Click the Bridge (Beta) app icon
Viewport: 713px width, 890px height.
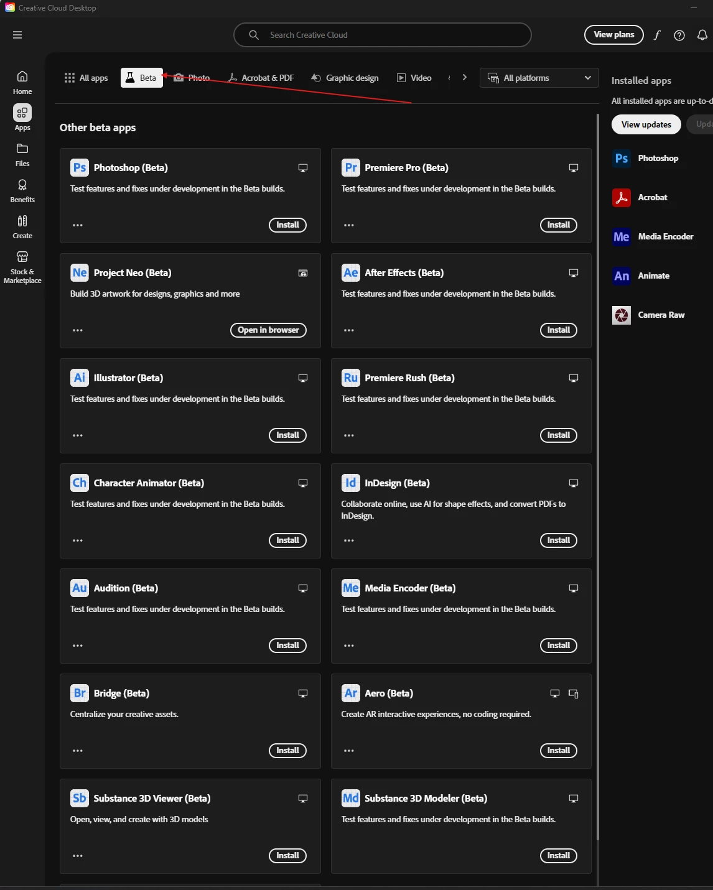[80, 693]
